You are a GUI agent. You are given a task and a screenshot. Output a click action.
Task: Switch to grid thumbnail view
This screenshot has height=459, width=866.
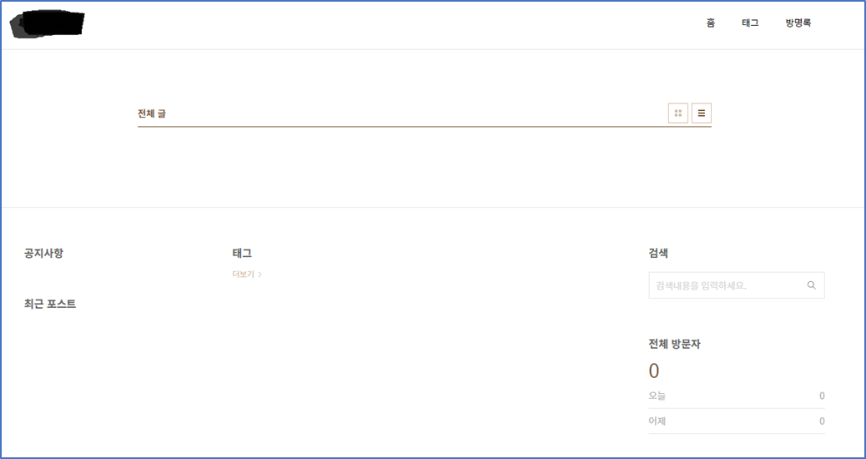677,113
